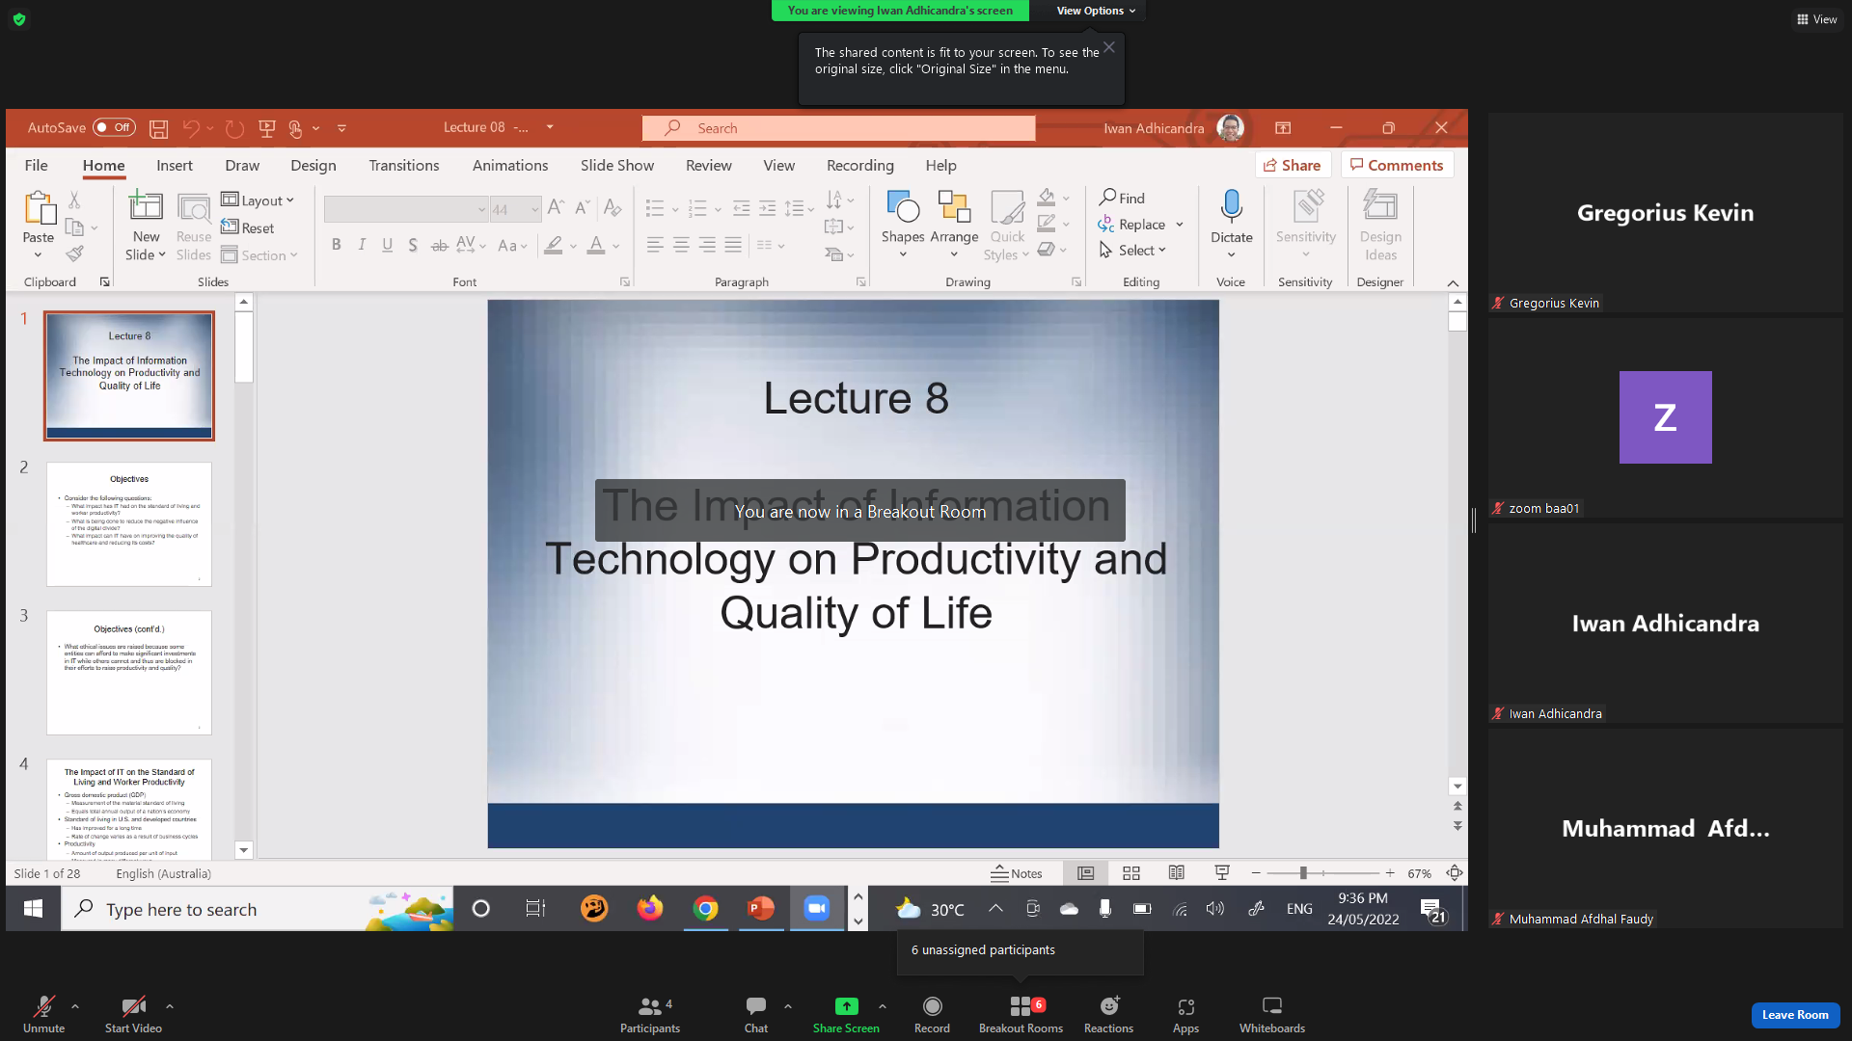Viewport: 1852px width, 1041px height.
Task: Toggle Align Left paragraph alignment
Action: [x=655, y=245]
